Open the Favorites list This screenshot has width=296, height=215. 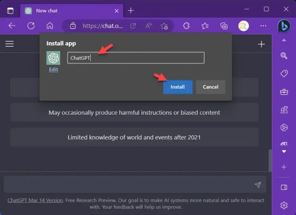pyautogui.click(x=205, y=26)
